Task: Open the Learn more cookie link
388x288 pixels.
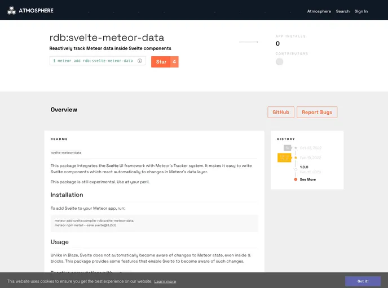Action: tap(165, 281)
